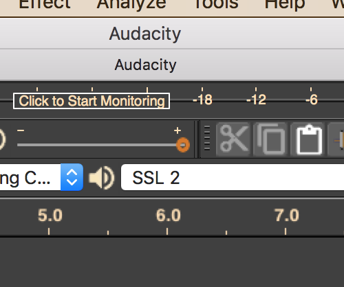
Task: Click the 6.0 mark on the timeline
Action: [x=169, y=216]
